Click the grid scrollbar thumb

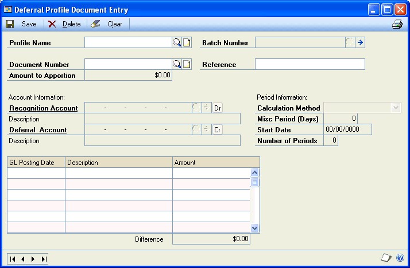tap(255, 182)
